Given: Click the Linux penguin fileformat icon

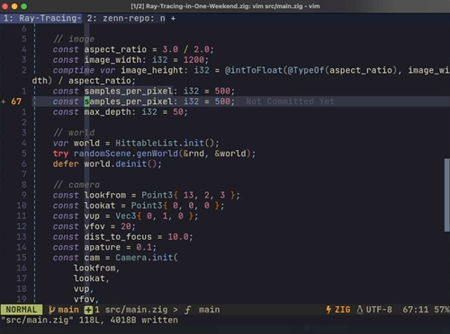Looking at the screenshot, I should pyautogui.click(x=359, y=310).
